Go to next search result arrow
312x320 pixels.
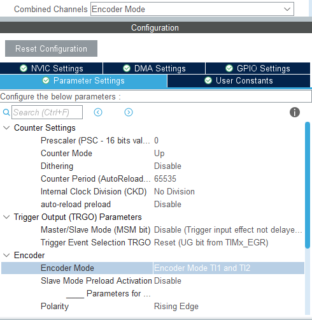(x=129, y=112)
